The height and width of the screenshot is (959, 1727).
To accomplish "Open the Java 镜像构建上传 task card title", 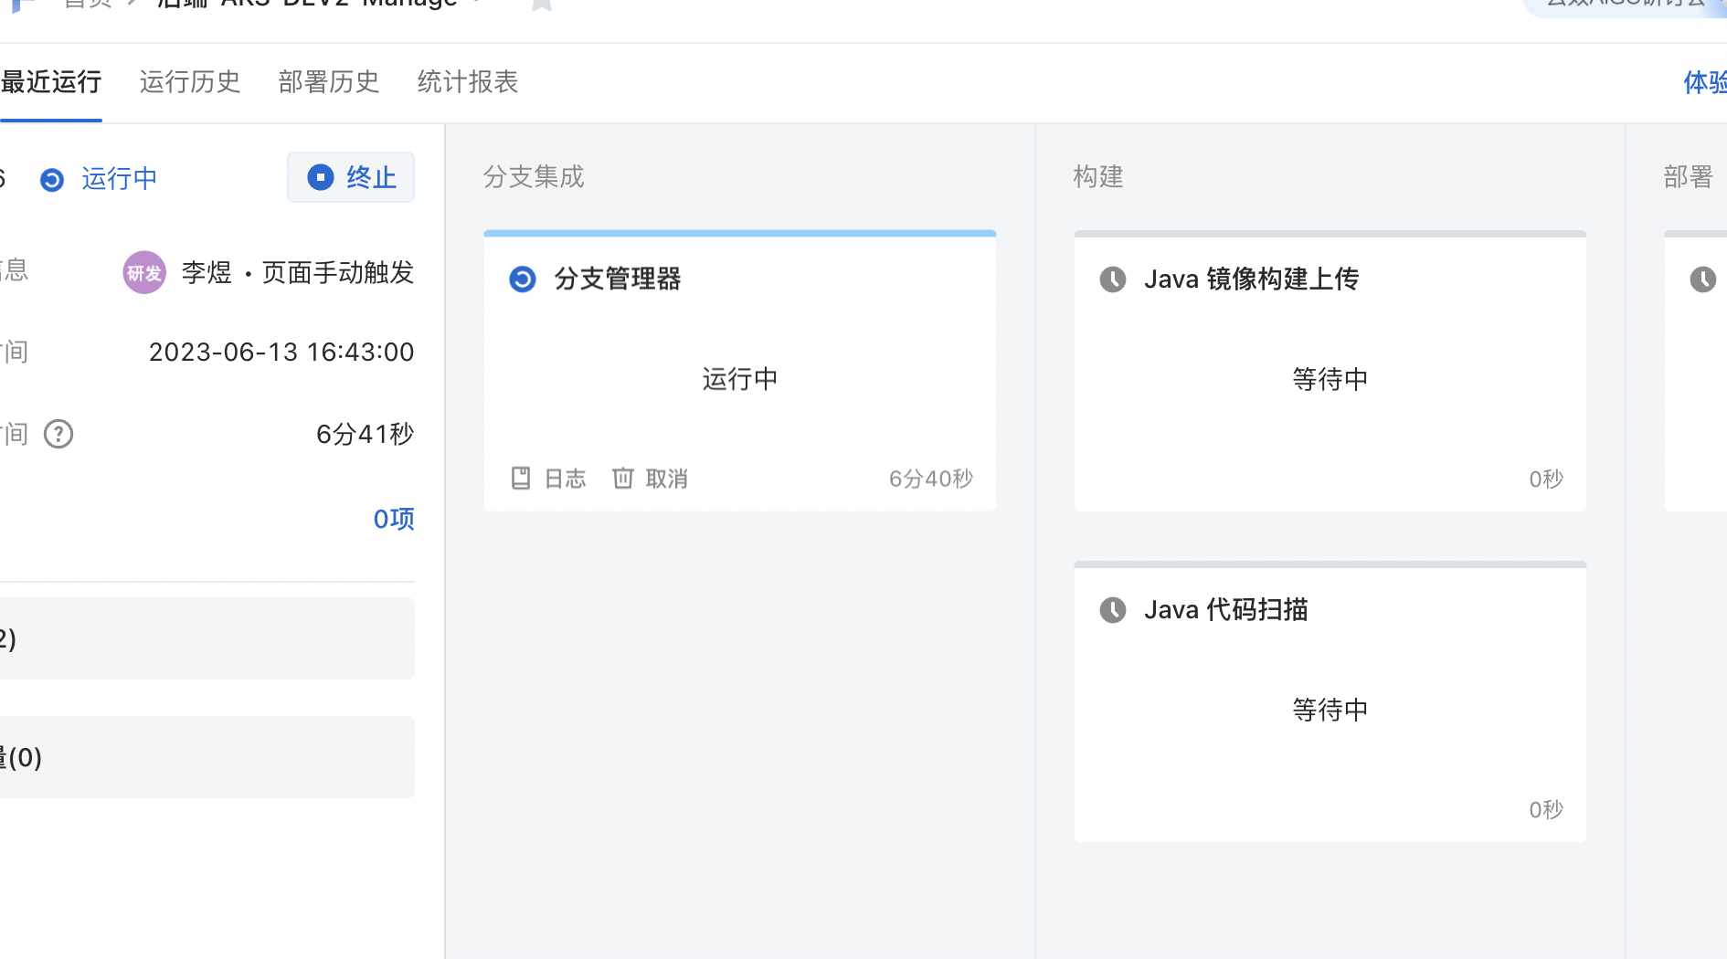I will (1251, 279).
